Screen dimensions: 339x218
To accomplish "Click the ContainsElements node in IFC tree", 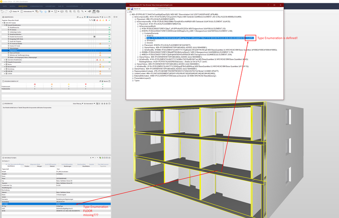I will click(x=151, y=33).
